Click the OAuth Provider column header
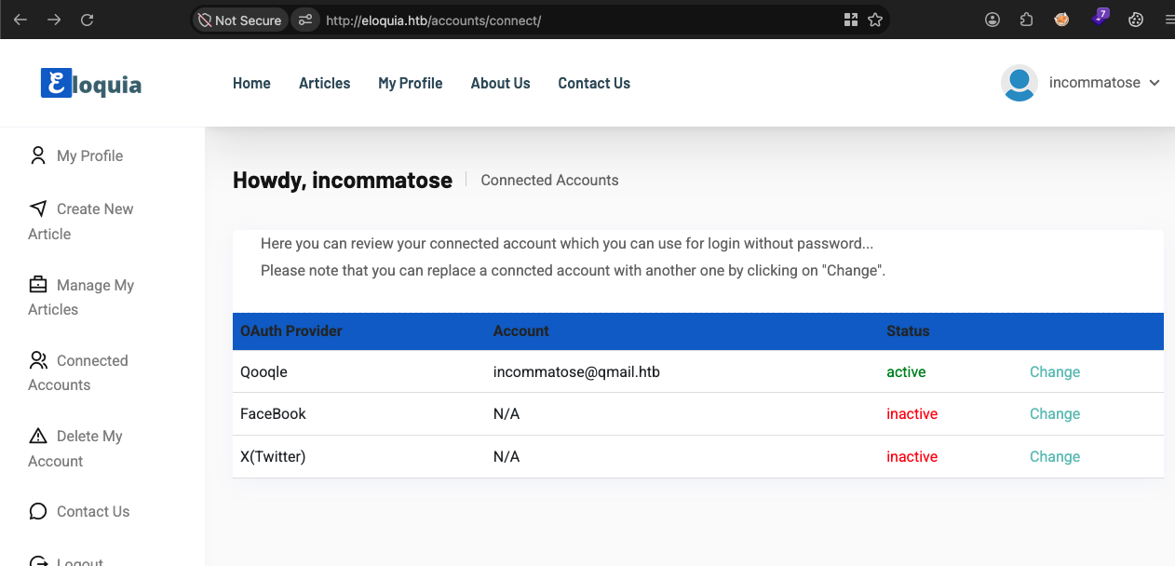The width and height of the screenshot is (1175, 566). (291, 330)
